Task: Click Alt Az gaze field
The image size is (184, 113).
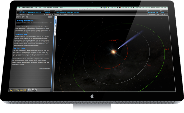Action: (153, 12)
